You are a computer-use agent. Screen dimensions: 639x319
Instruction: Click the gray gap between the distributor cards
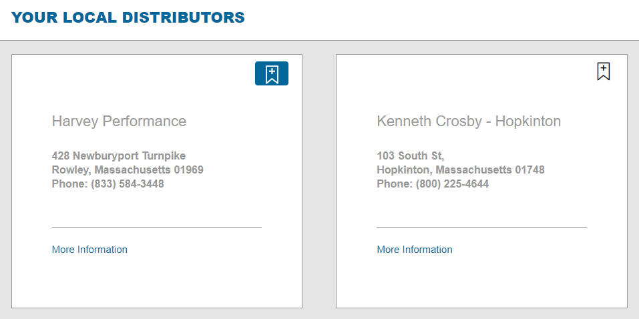(319, 180)
